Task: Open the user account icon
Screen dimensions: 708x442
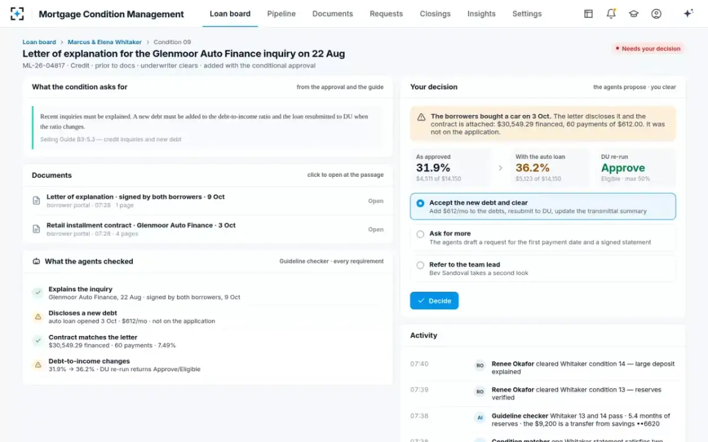Action: (656, 14)
